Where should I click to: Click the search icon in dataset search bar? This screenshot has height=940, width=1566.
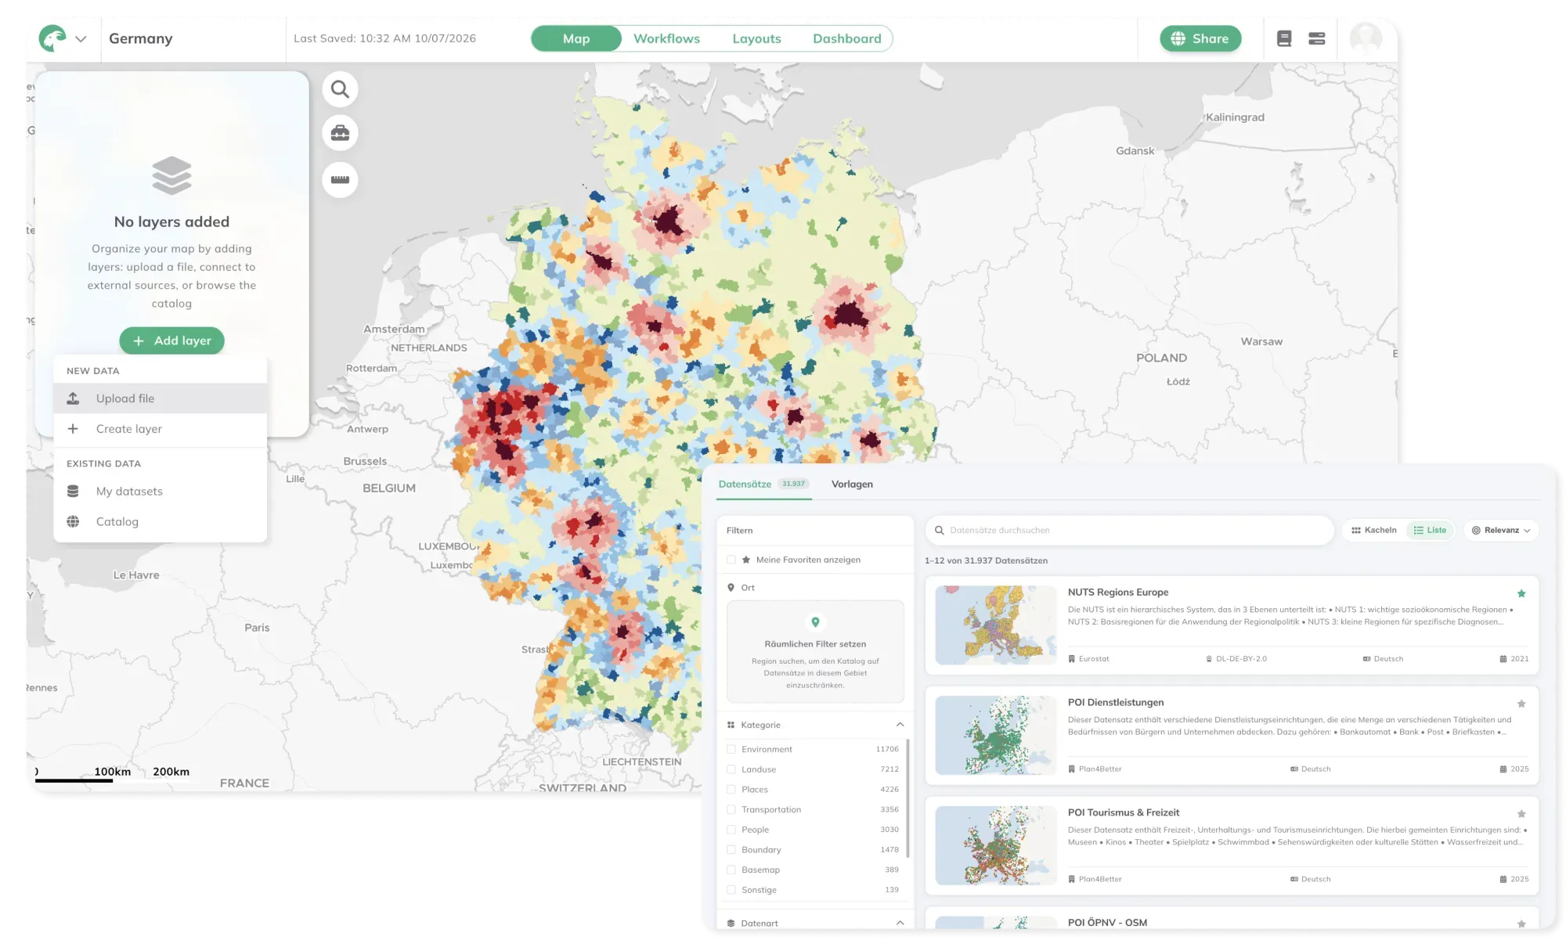point(939,530)
